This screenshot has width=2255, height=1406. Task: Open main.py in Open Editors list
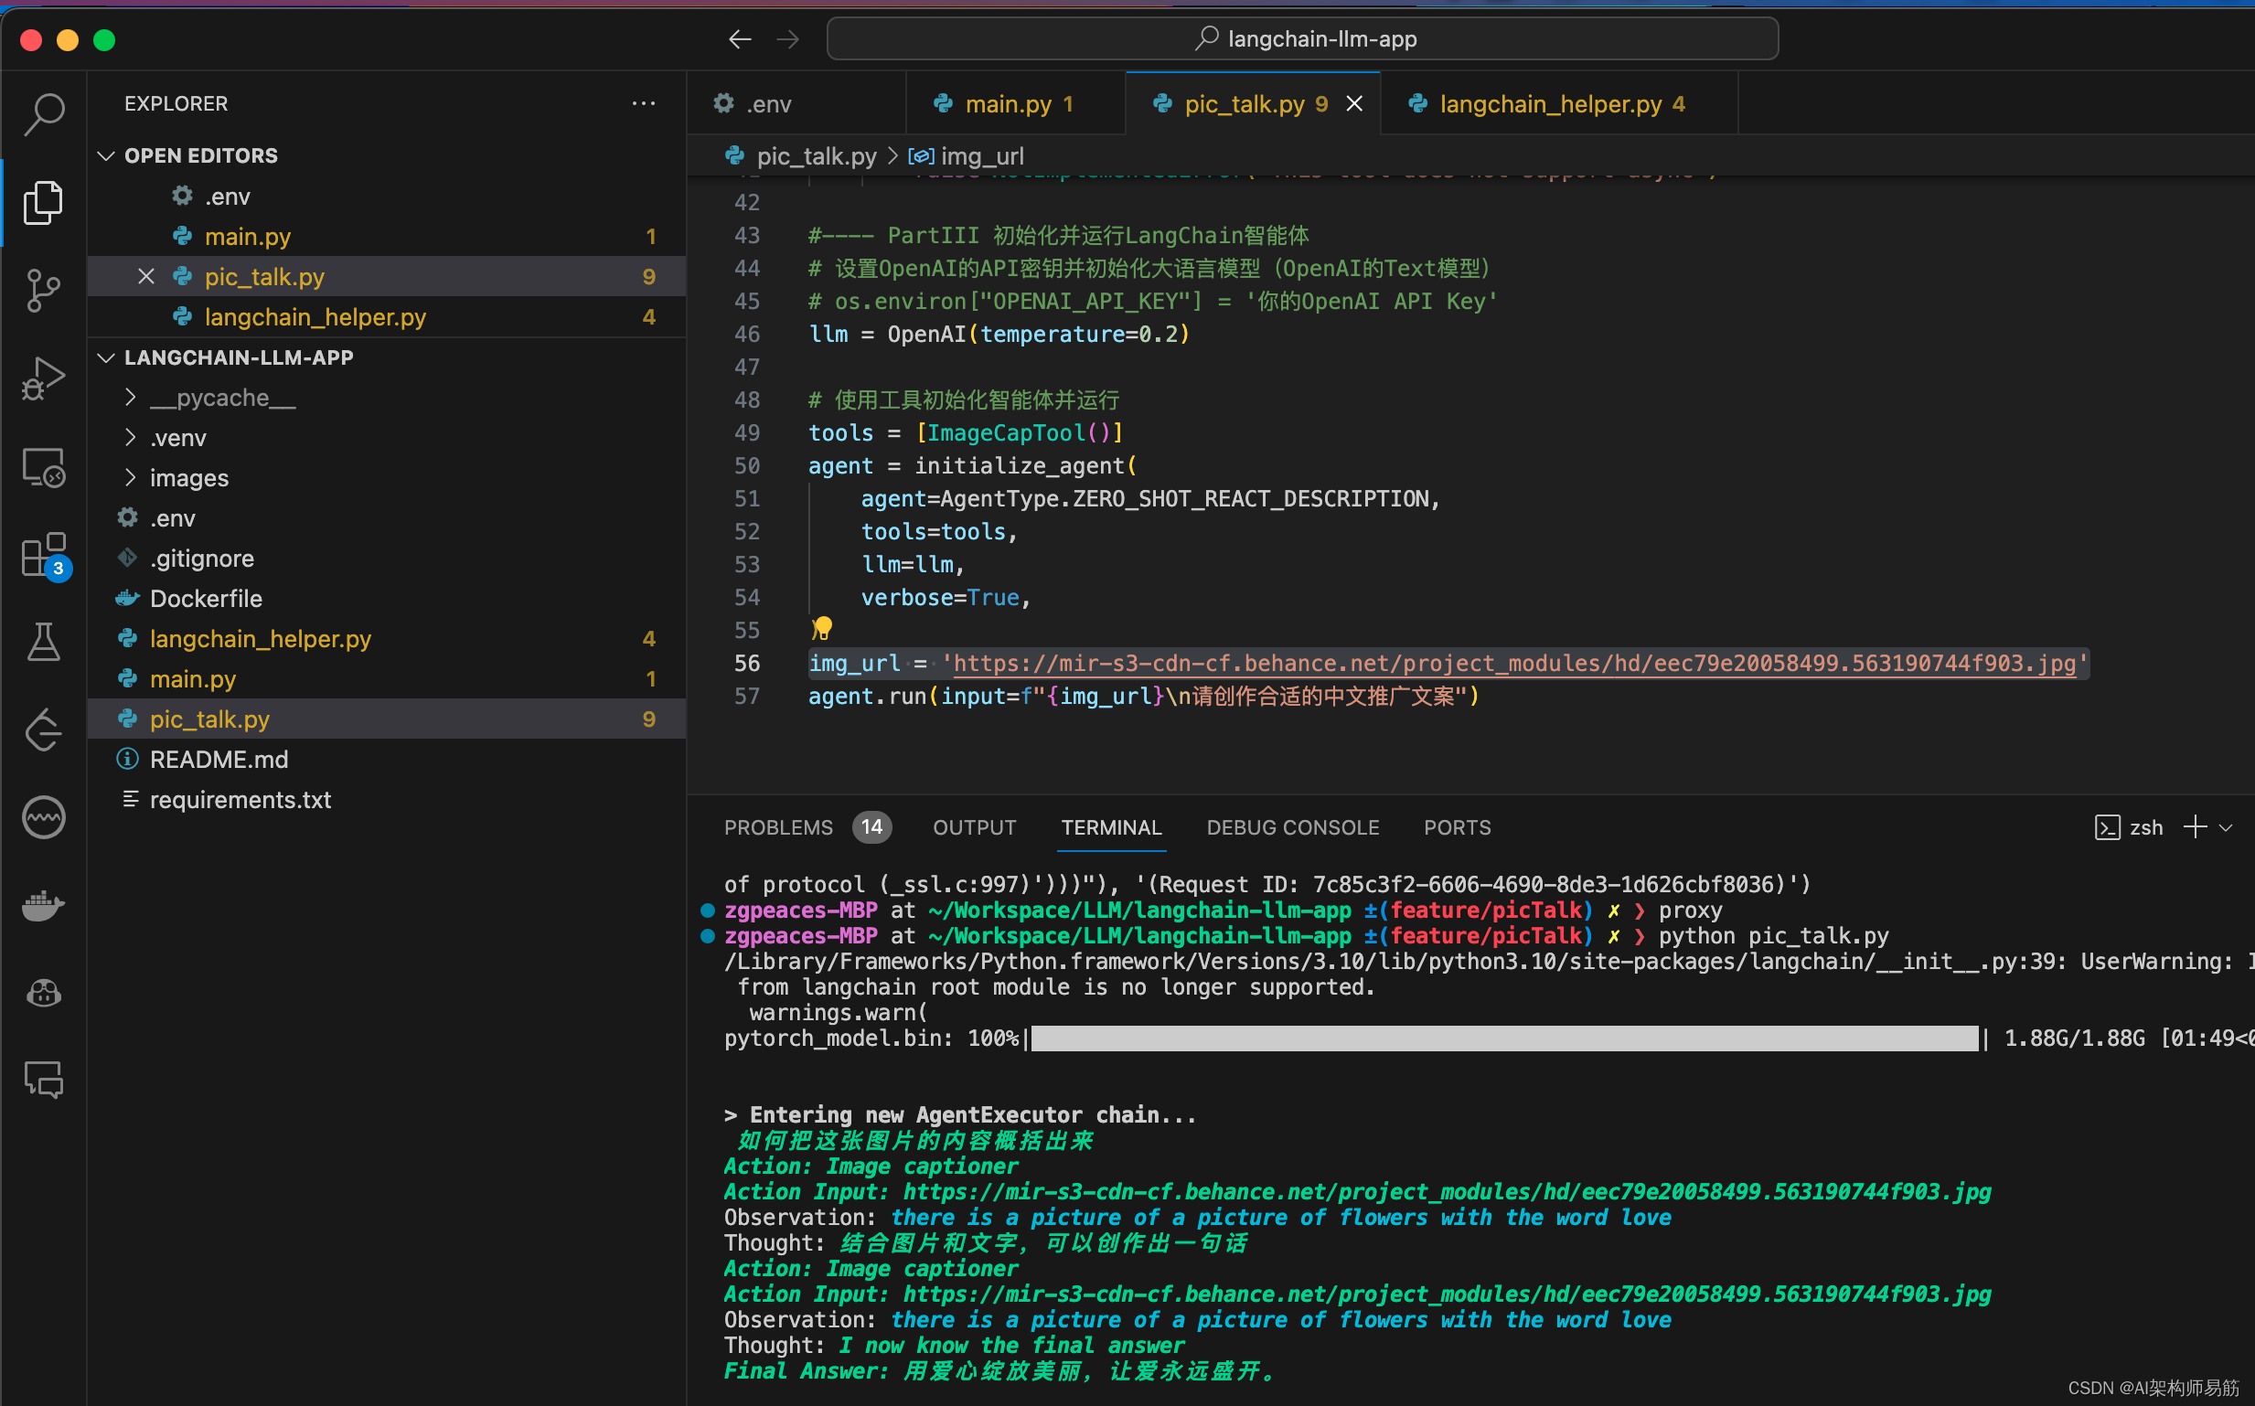pyautogui.click(x=387, y=235)
